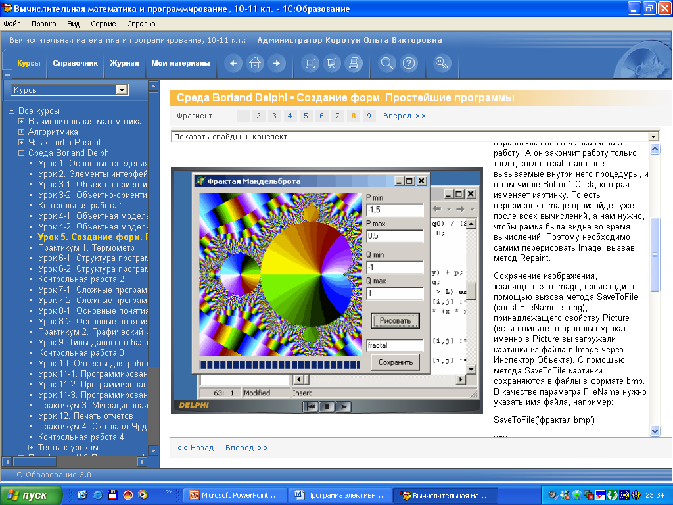The height and width of the screenshot is (505, 673).
Task: Expand Язык Turbo Pascal tree node
Action: (x=22, y=142)
